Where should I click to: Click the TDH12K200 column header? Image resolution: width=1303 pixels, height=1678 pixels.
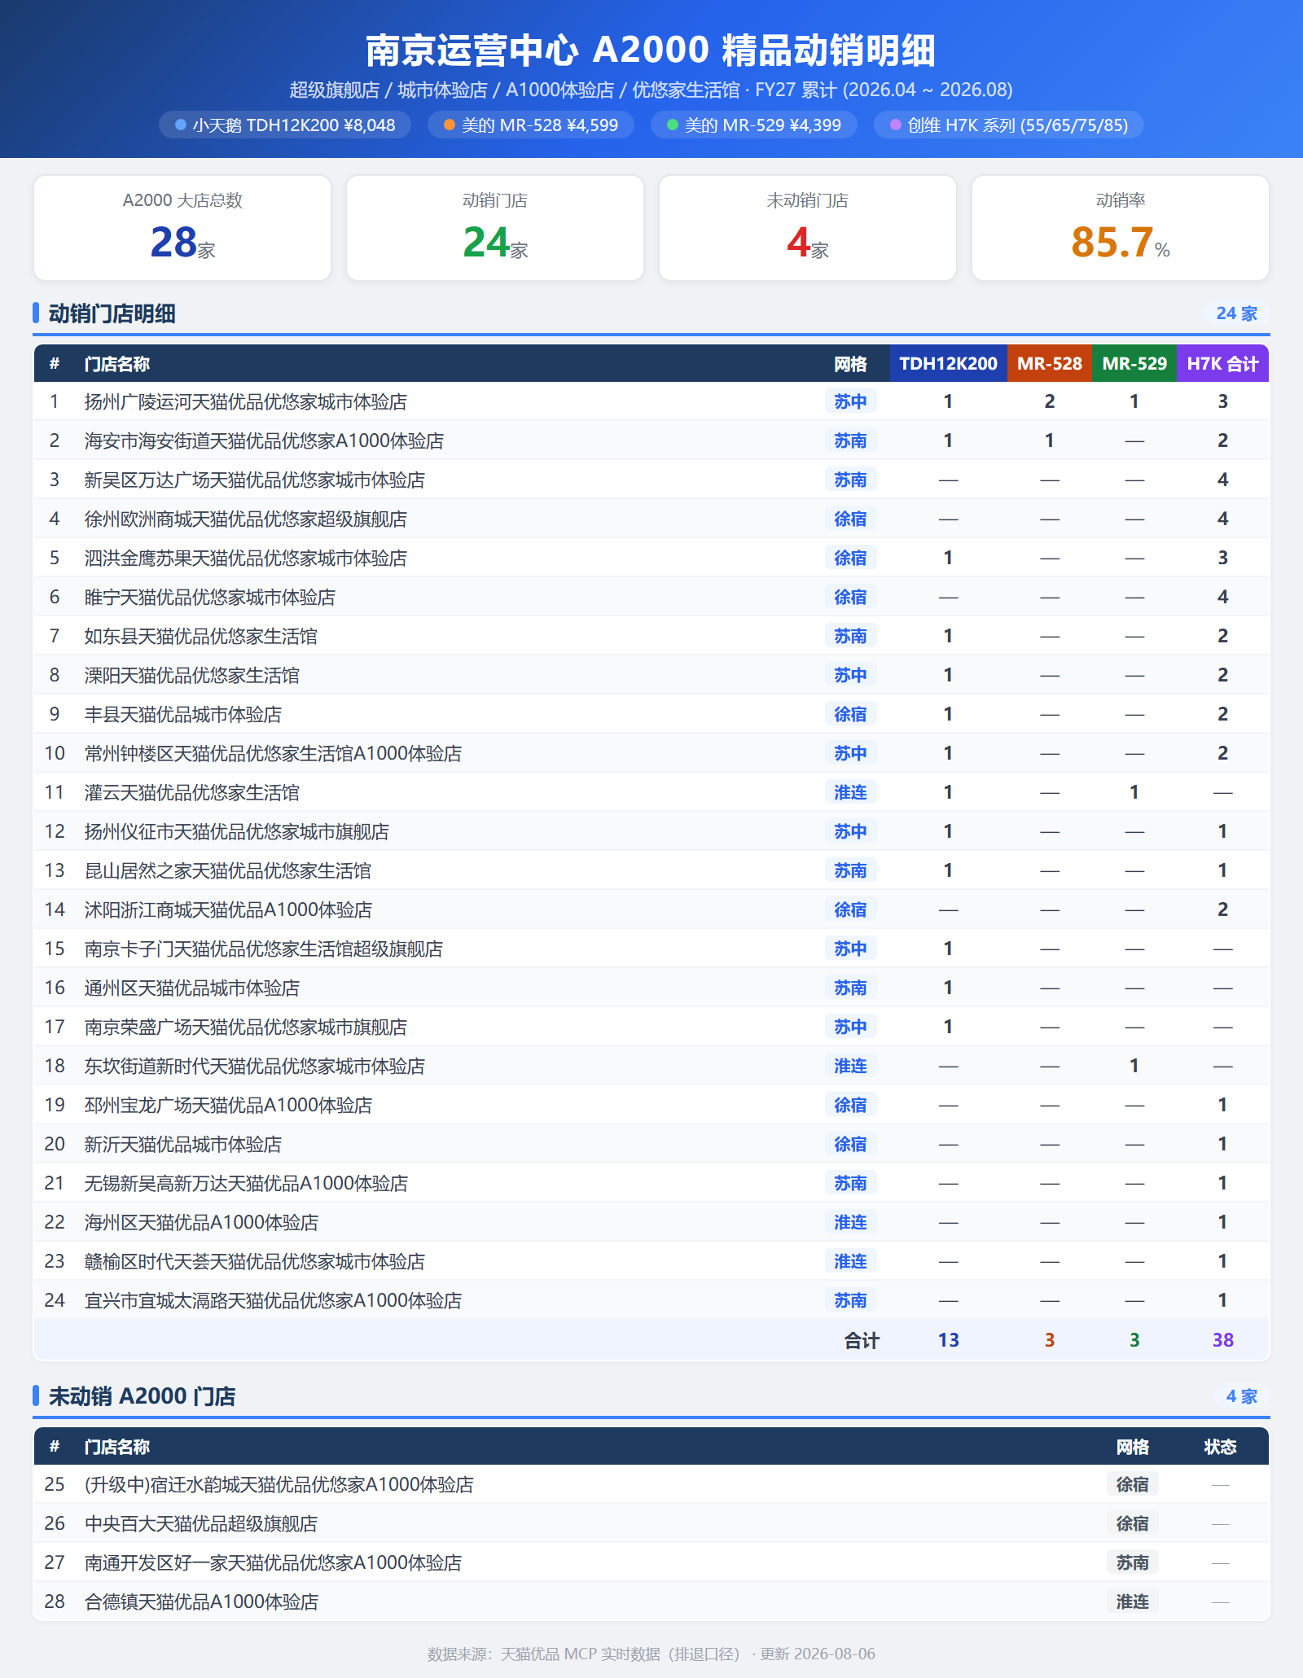948,364
